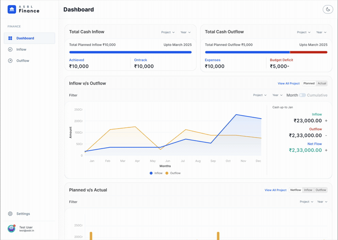This screenshot has height=240, width=338.
Task: Click the Dashboard grid icon in the sidebar
Action: (10, 38)
